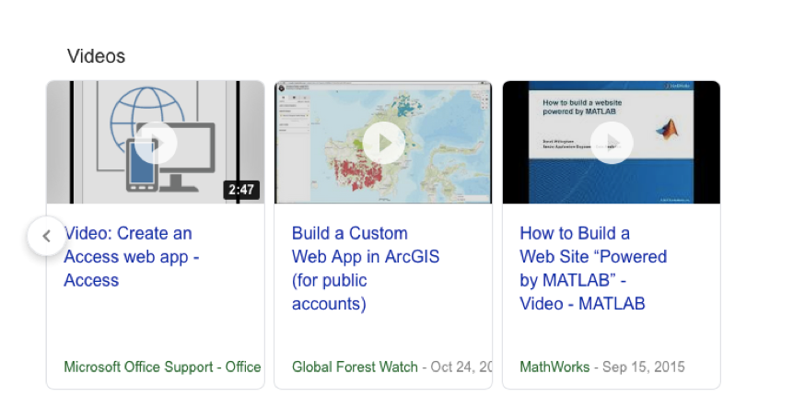Click 'Microsoft Office Support - Office' source text
805x420 pixels.
pyautogui.click(x=162, y=367)
